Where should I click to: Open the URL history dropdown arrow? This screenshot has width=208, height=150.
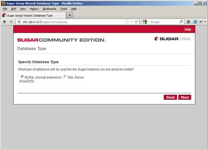[x=132, y=22]
